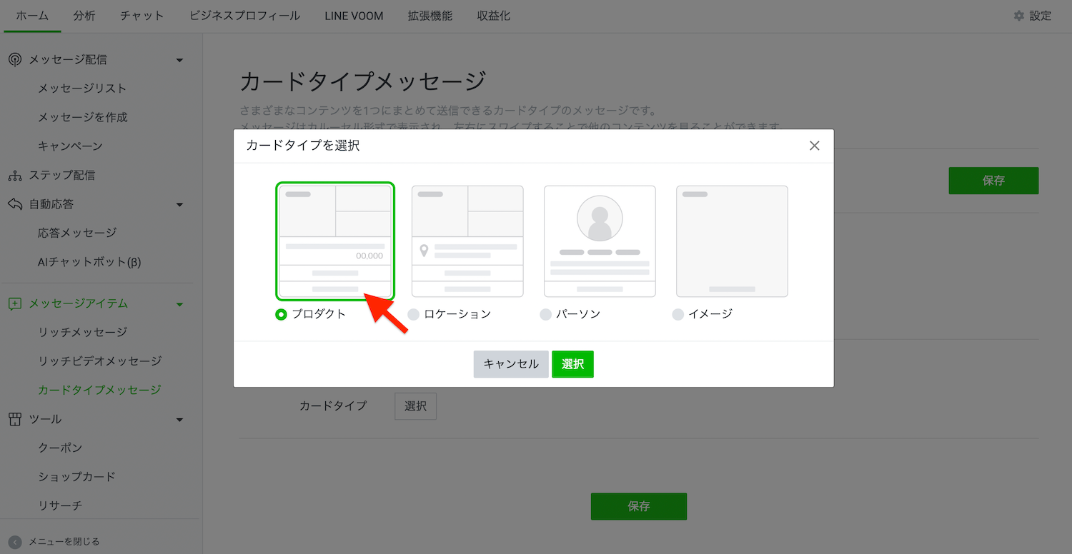Choose the イメージ radio option

click(678, 314)
